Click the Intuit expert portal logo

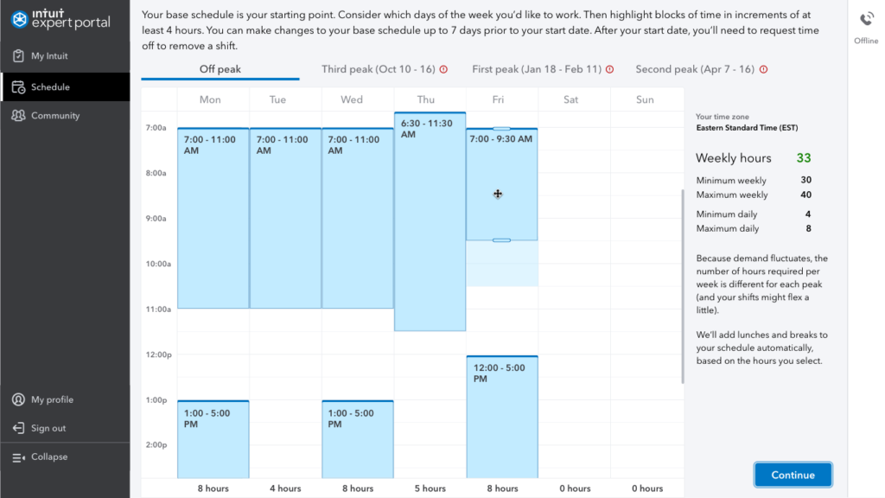[x=61, y=18]
